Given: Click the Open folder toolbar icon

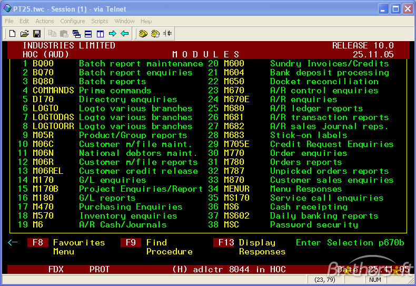Looking at the screenshot, I should tap(24, 34).
